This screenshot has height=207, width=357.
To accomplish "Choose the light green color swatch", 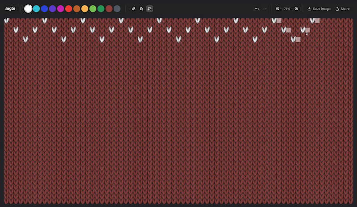I will coord(93,8).
